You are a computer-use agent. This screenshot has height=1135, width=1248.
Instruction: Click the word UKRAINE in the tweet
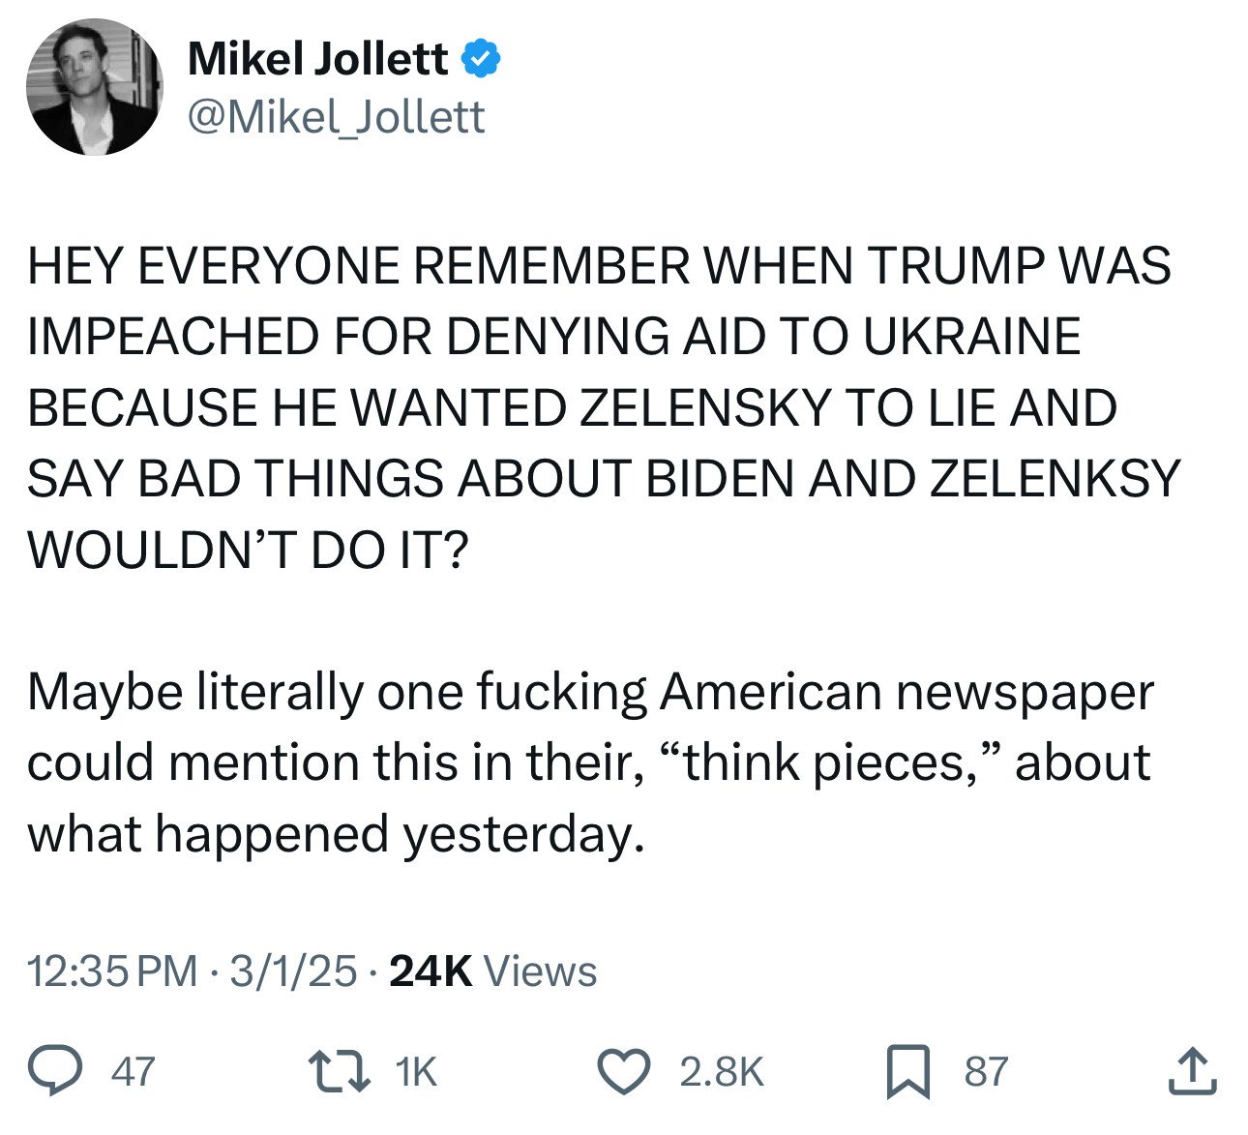click(970, 336)
